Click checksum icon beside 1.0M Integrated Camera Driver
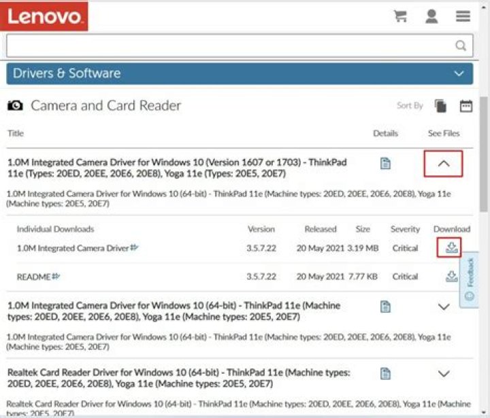 coord(134,247)
